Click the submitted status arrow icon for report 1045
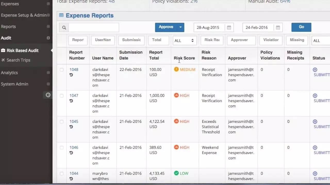This screenshot has height=185, width=330. click(x=315, y=122)
